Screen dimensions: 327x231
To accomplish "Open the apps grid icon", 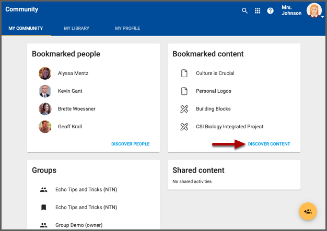I will coord(258,10).
